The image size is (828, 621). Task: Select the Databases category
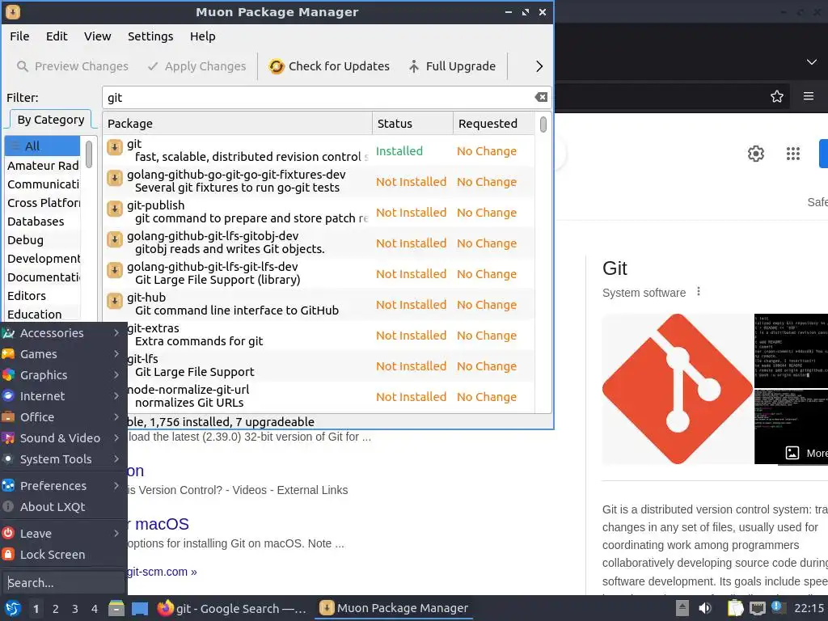pyautogui.click(x=42, y=222)
